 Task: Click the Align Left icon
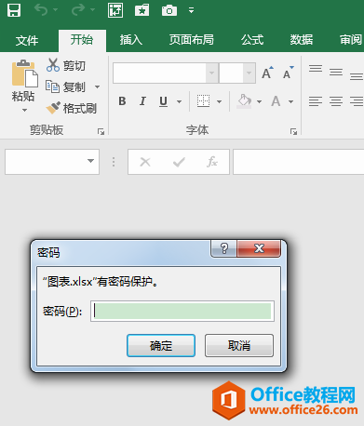[x=316, y=101]
